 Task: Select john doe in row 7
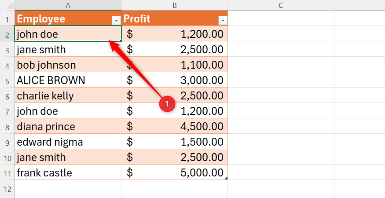click(68, 111)
